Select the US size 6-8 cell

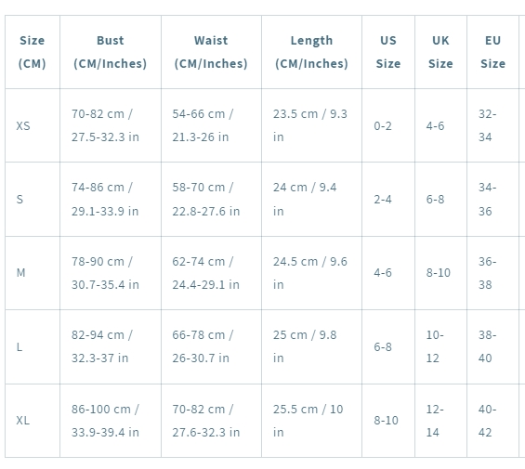(x=388, y=346)
